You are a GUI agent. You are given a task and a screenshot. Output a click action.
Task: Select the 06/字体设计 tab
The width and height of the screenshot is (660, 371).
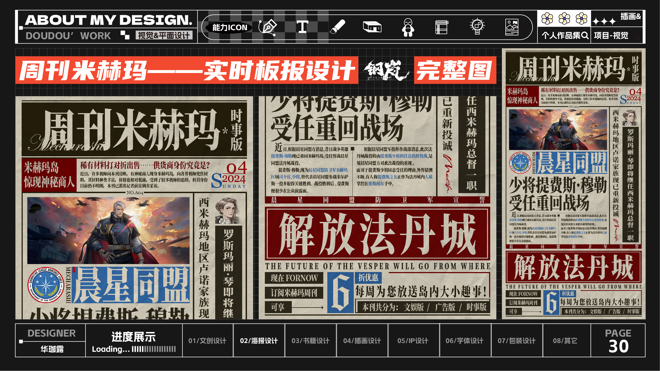point(464,341)
